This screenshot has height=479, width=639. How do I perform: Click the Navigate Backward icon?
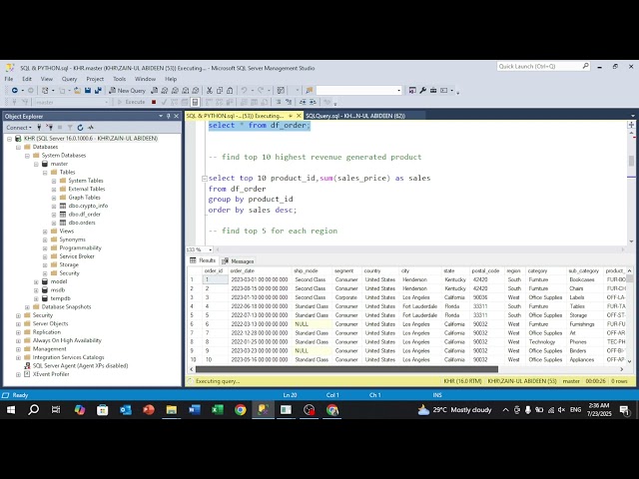pos(15,91)
